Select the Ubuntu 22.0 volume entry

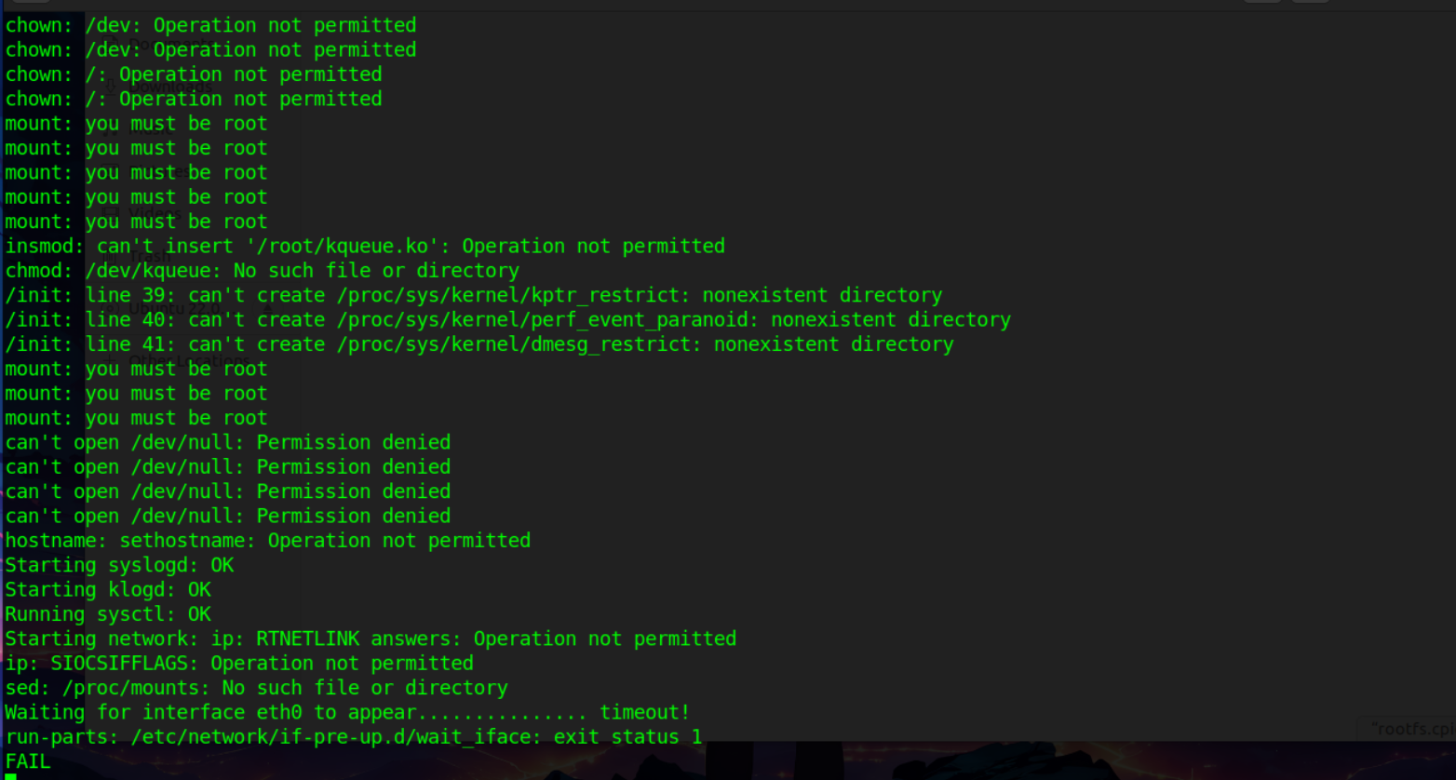coord(173,308)
